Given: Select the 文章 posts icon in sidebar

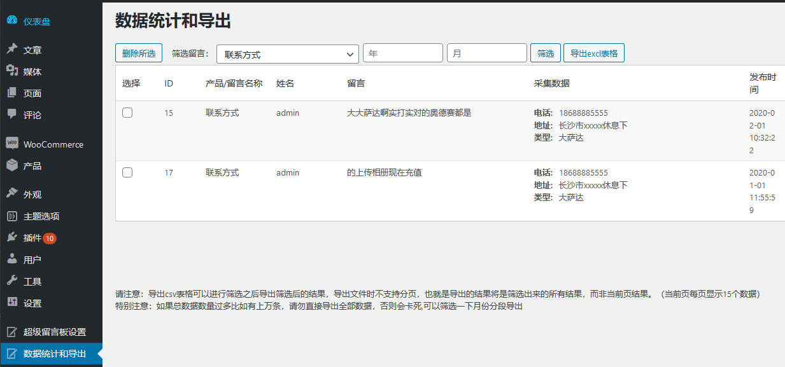Looking at the screenshot, I should pyautogui.click(x=12, y=49).
